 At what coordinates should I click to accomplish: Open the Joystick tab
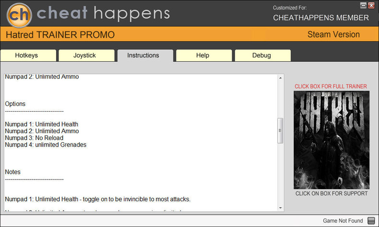tap(86, 56)
